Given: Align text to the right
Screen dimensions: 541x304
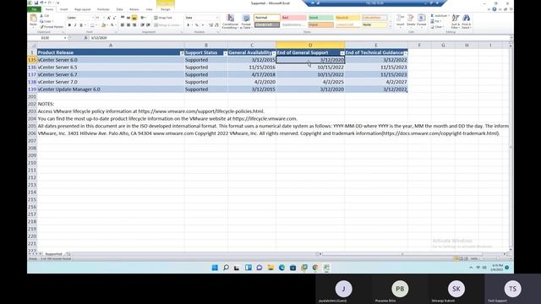Looking at the screenshot, I should click(x=134, y=25).
